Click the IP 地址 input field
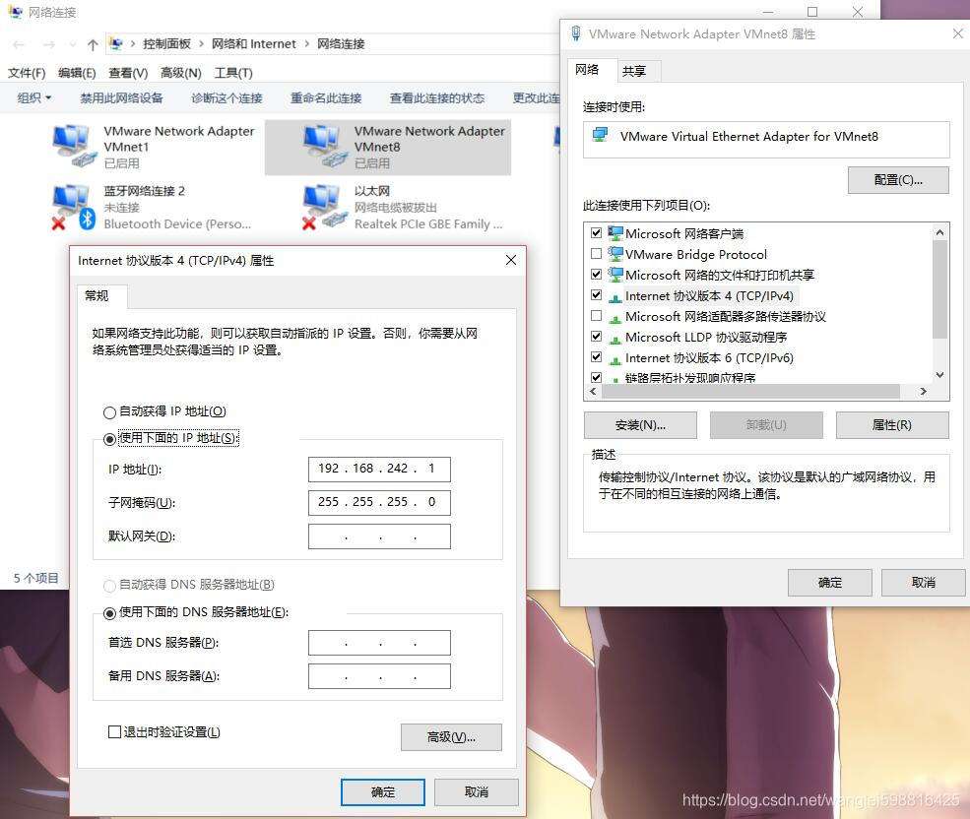The height and width of the screenshot is (819, 970). click(379, 469)
